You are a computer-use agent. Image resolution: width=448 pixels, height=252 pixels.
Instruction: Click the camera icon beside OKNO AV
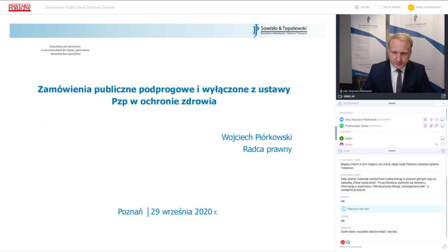(x=340, y=96)
